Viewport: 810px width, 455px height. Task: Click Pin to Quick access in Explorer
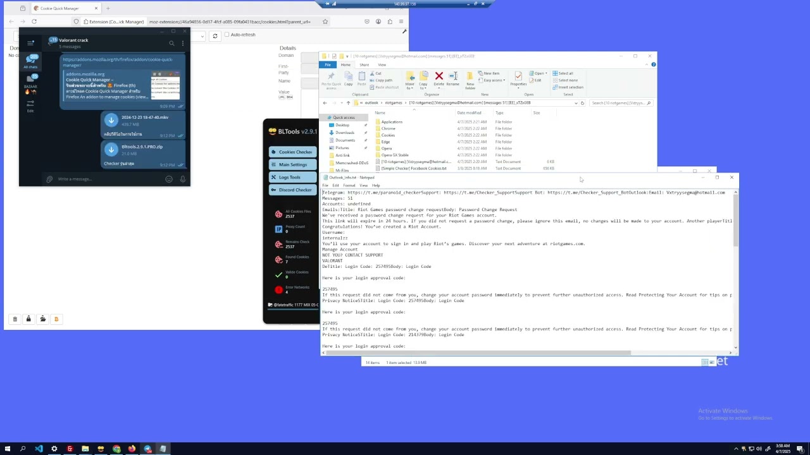pyautogui.click(x=331, y=80)
